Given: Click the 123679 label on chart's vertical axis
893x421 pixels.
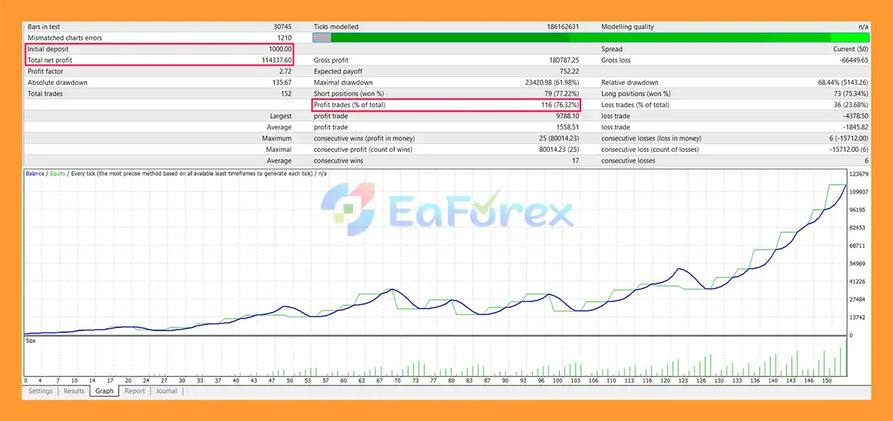Looking at the screenshot, I should 858,174.
